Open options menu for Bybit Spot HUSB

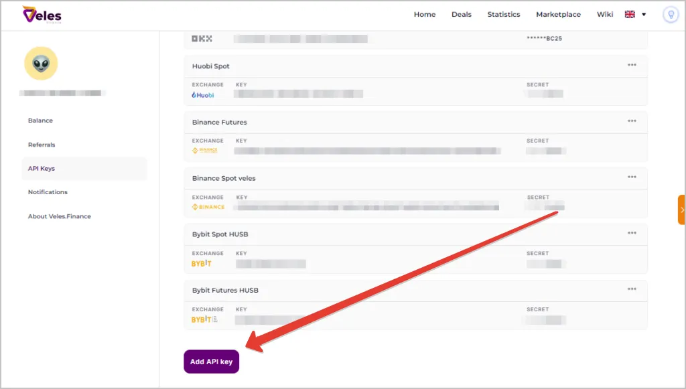632,234
